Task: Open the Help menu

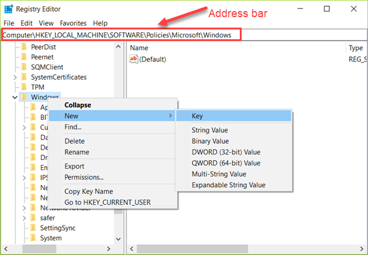Action: click(x=100, y=23)
